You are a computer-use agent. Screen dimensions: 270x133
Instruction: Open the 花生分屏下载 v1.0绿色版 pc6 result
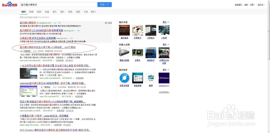[48, 47]
